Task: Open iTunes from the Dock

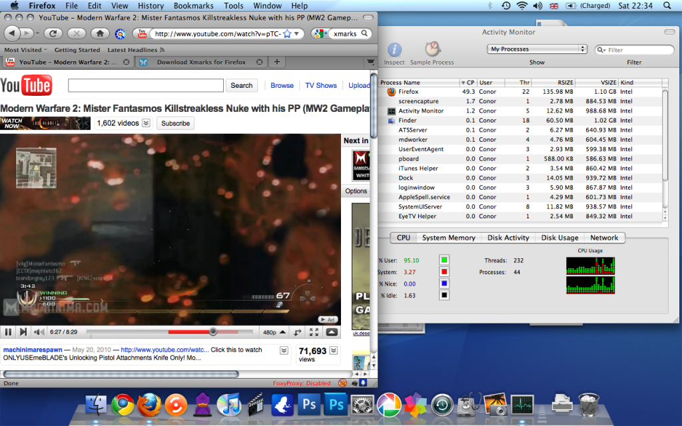Action: coord(229,405)
